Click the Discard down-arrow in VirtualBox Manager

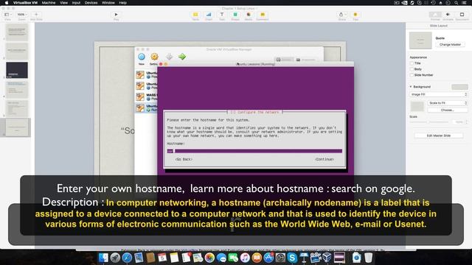click(x=170, y=57)
